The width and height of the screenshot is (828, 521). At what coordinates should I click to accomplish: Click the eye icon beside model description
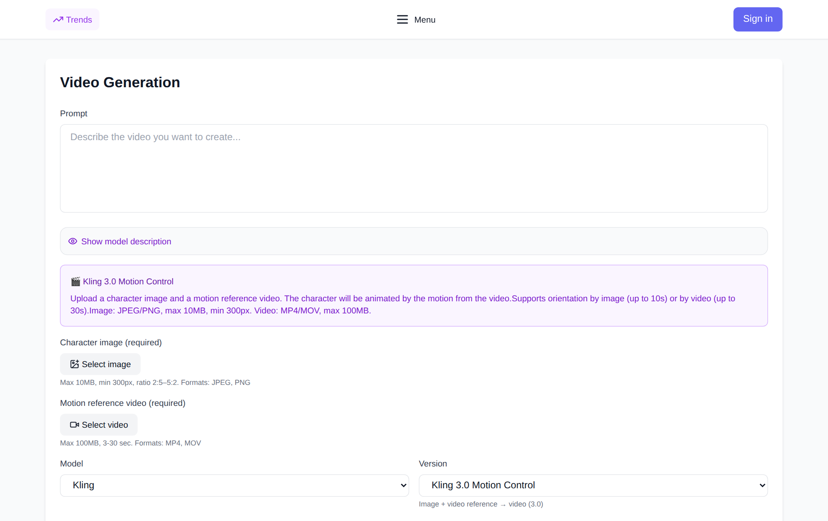pyautogui.click(x=73, y=241)
